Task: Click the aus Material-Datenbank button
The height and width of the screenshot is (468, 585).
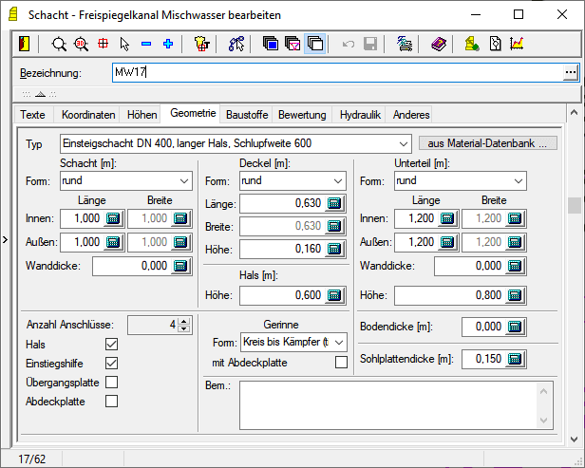Action: 486,143
